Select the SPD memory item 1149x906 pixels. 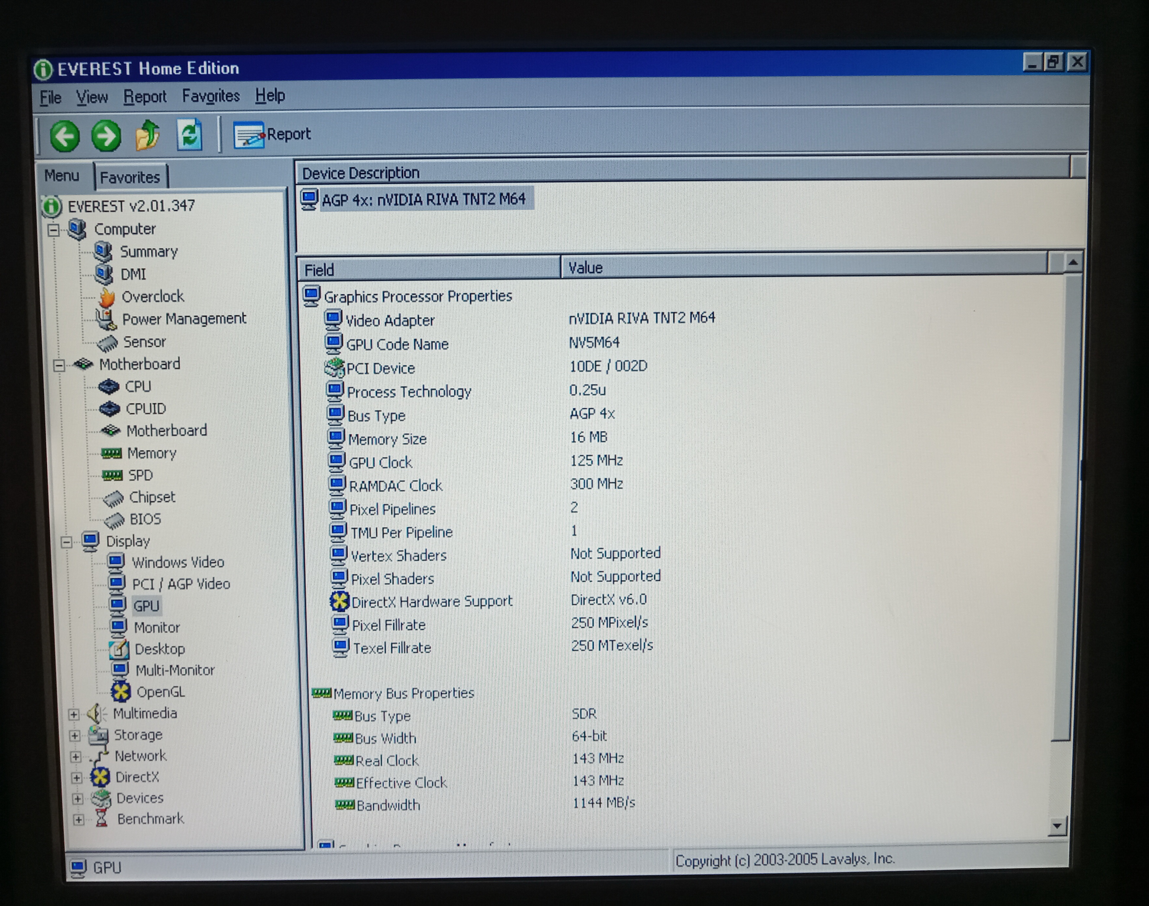point(140,475)
